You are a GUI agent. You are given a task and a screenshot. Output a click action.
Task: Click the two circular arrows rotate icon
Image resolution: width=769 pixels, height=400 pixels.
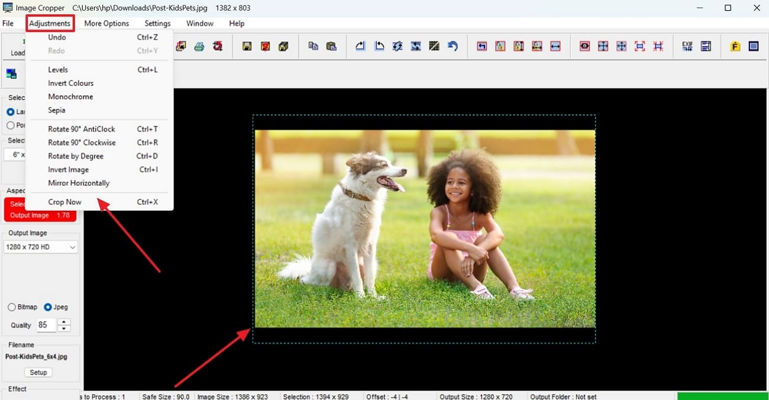click(398, 46)
